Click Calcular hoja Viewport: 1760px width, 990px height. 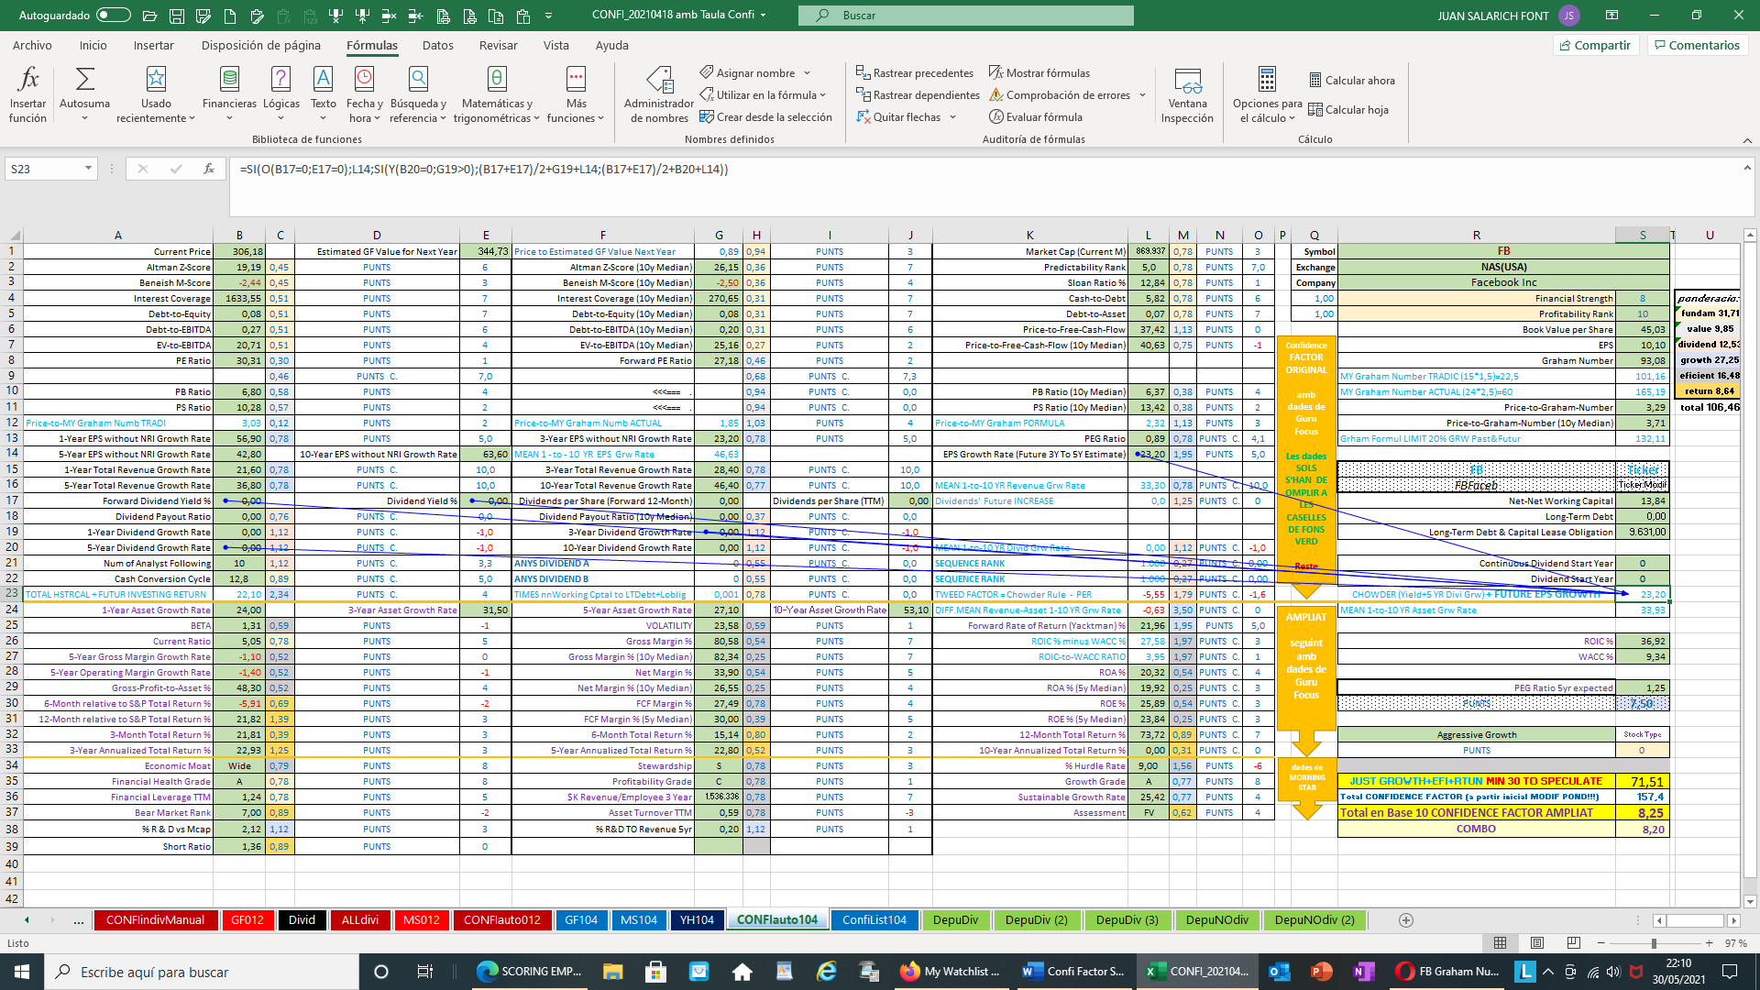1347,109
